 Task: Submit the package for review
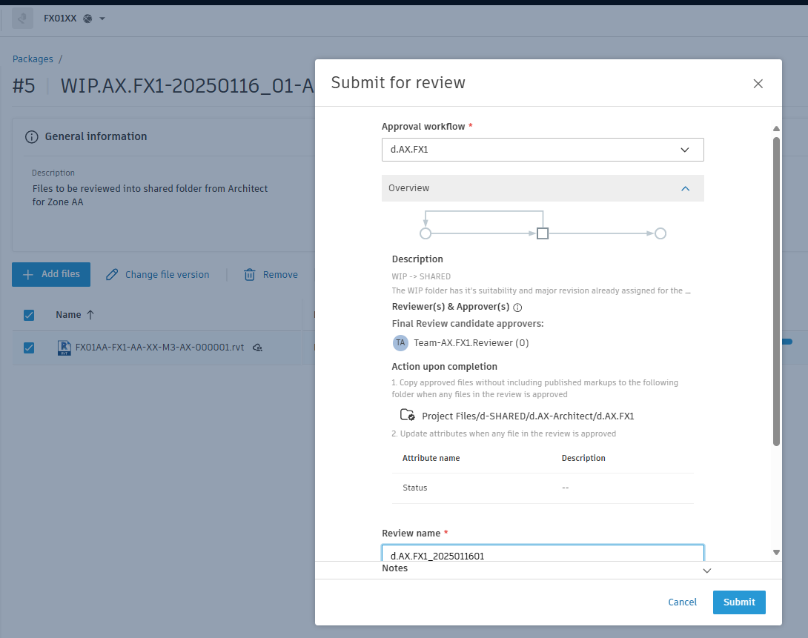coord(739,602)
